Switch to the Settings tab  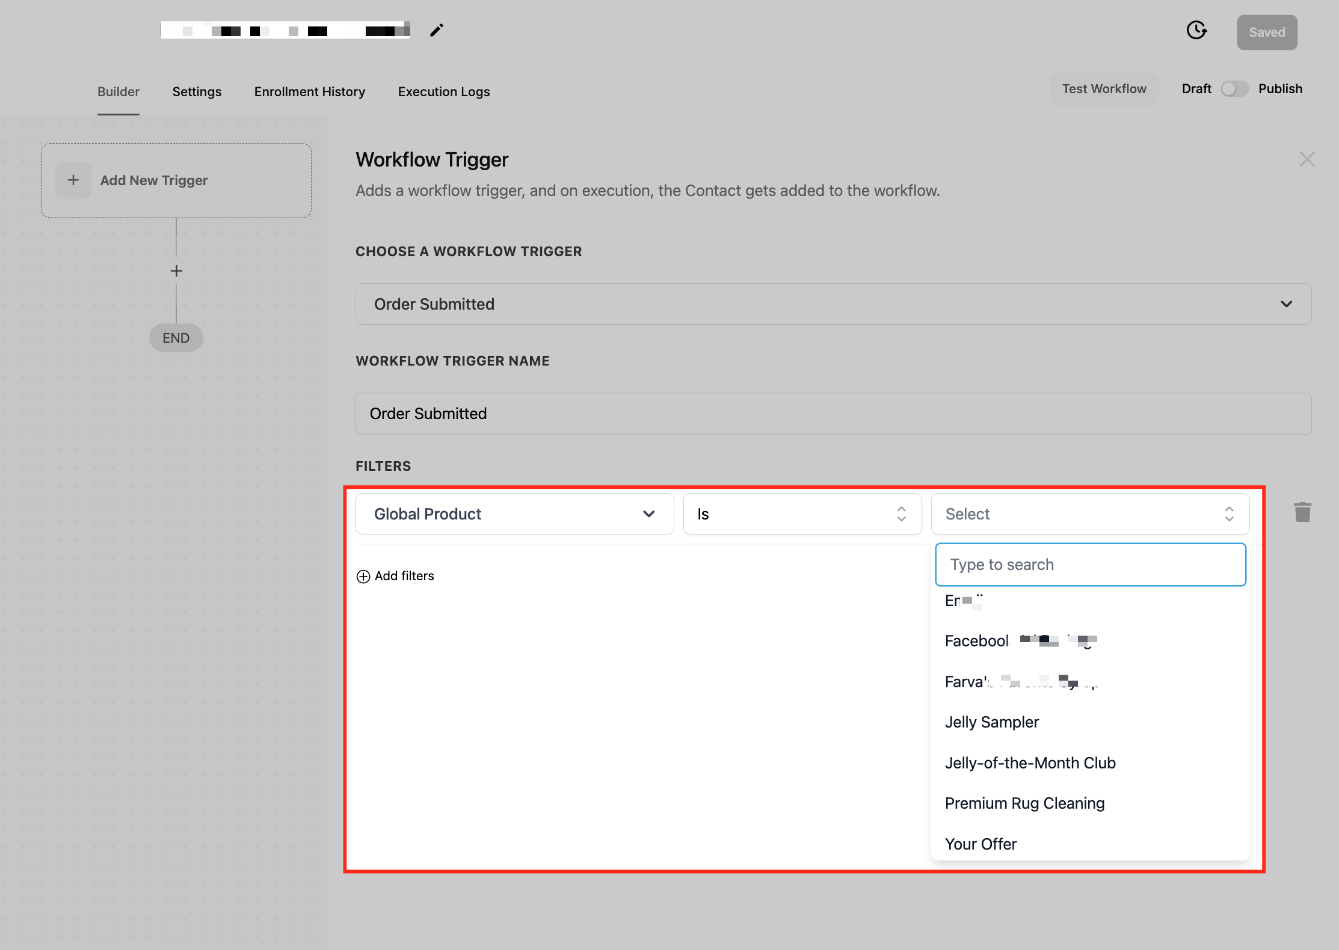click(197, 91)
